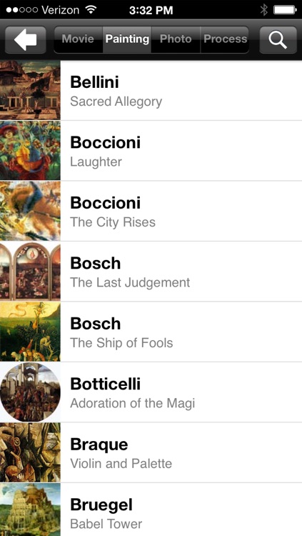The image size is (302, 536).
Task: Open the Sacred Allegory thumbnail
Action: [x=30, y=90]
